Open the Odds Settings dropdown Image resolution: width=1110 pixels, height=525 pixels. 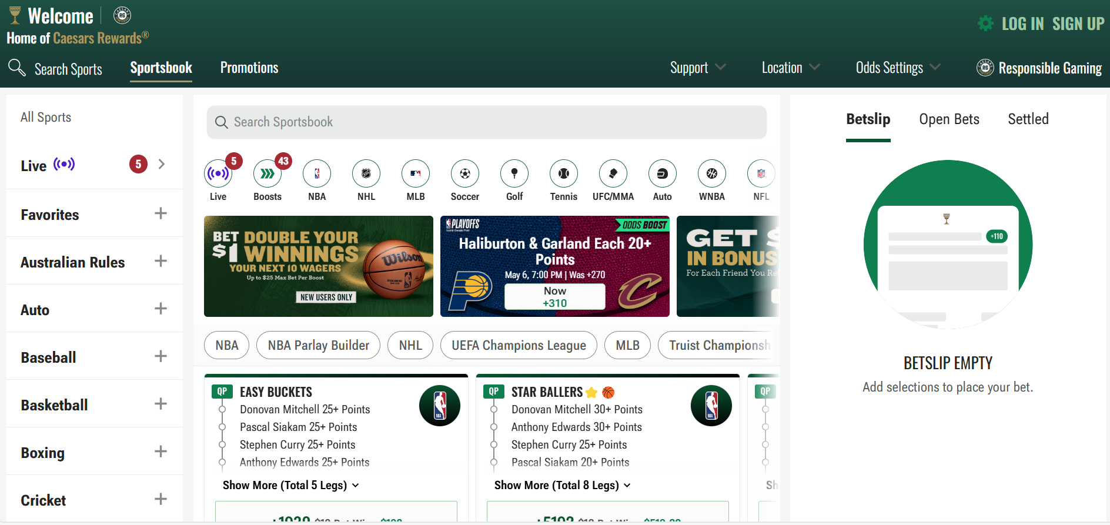point(898,68)
